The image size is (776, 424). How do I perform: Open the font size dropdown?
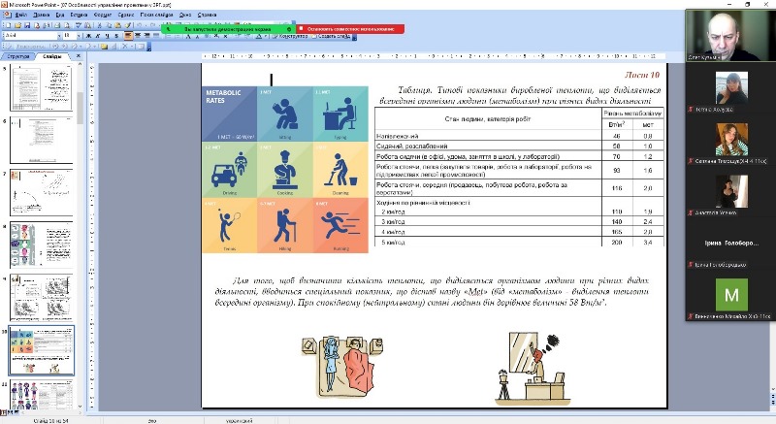79,36
